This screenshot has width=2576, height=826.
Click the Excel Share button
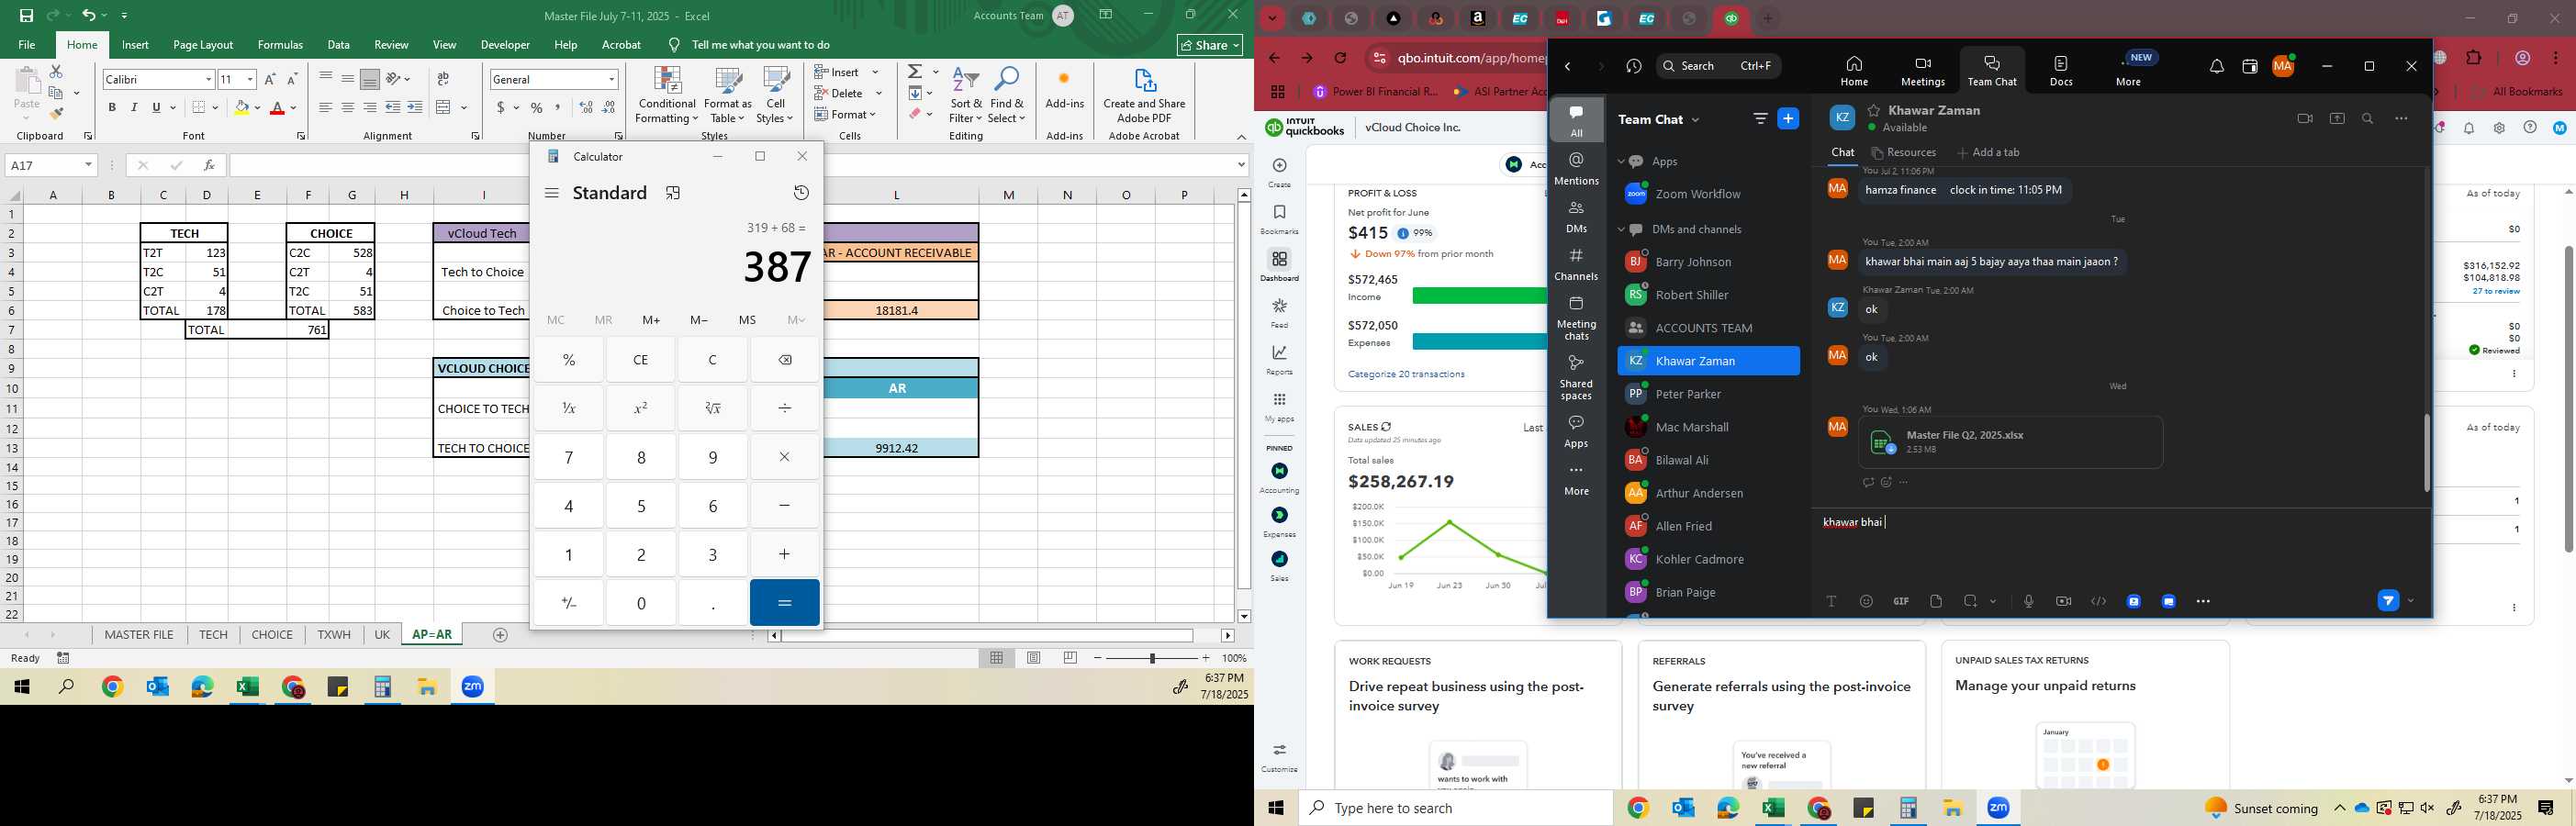pos(1209,45)
